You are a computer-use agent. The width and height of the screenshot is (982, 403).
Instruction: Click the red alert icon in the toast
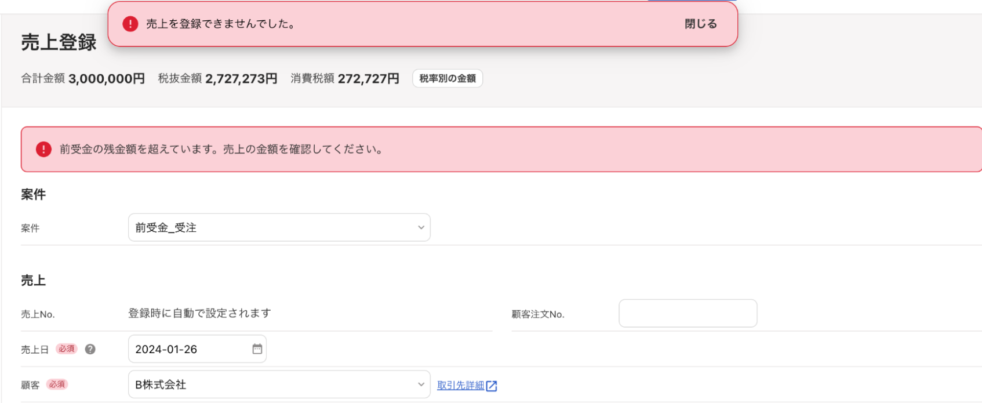tap(130, 24)
